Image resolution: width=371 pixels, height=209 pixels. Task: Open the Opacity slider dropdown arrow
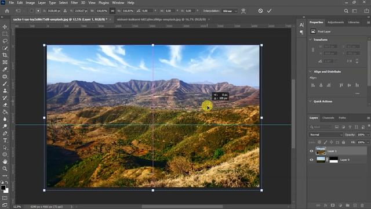(x=368, y=135)
